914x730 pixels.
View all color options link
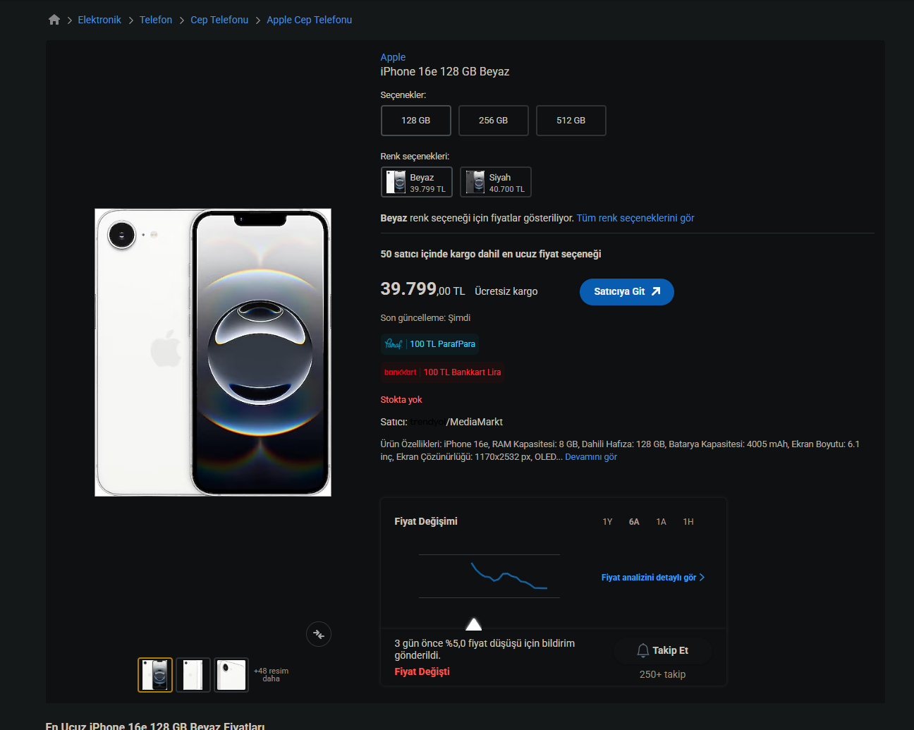[x=635, y=218]
